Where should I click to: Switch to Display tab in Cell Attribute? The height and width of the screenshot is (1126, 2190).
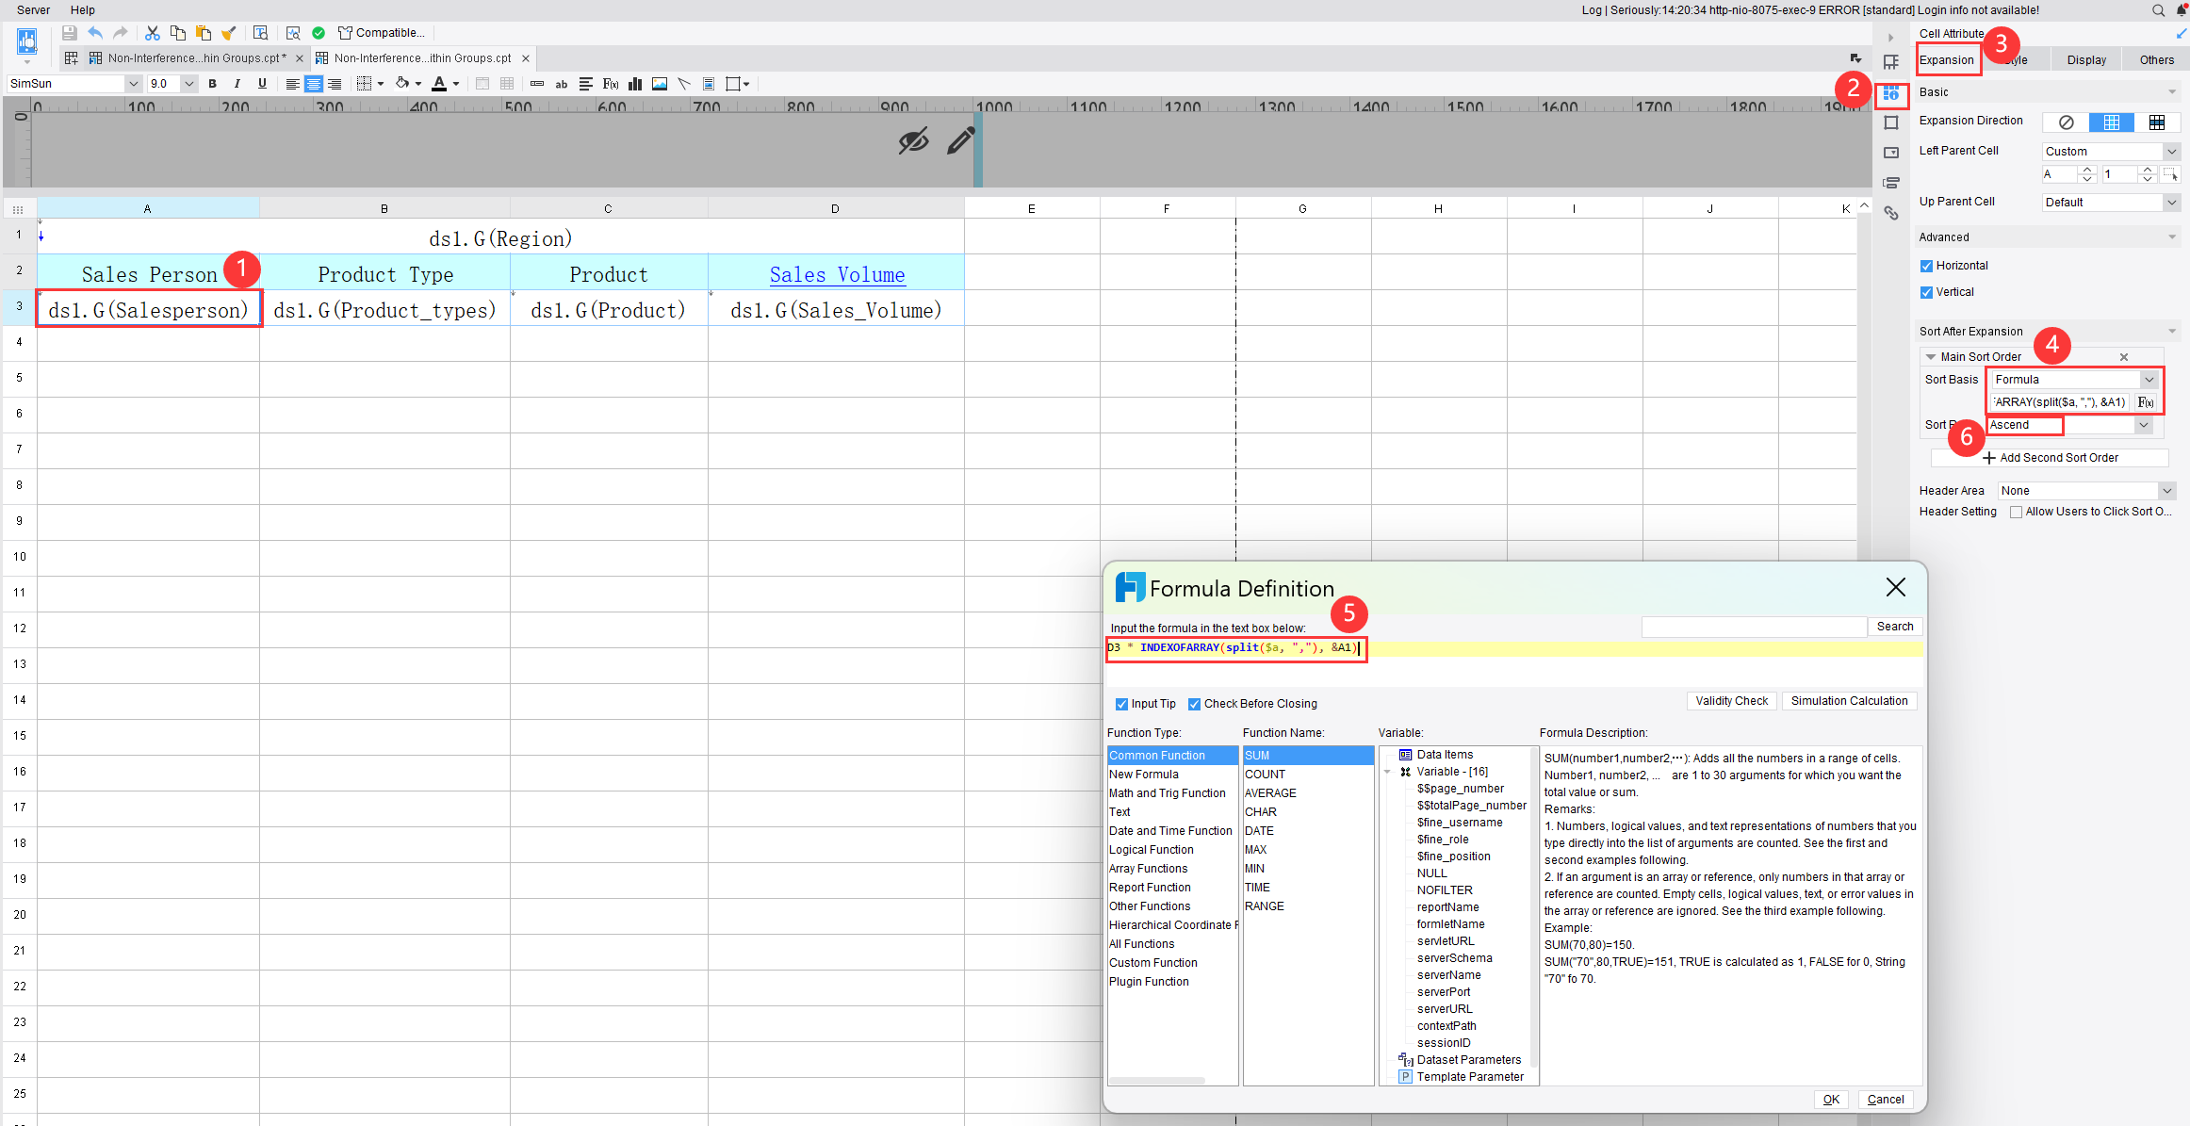[2086, 60]
